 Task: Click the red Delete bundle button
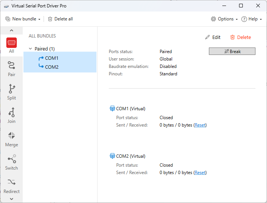point(241,37)
